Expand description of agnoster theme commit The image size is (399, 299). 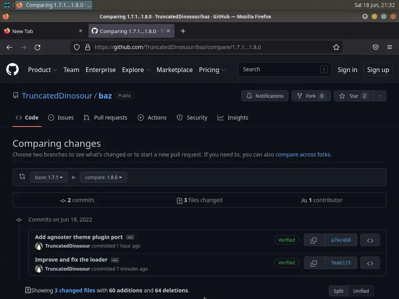point(130,237)
